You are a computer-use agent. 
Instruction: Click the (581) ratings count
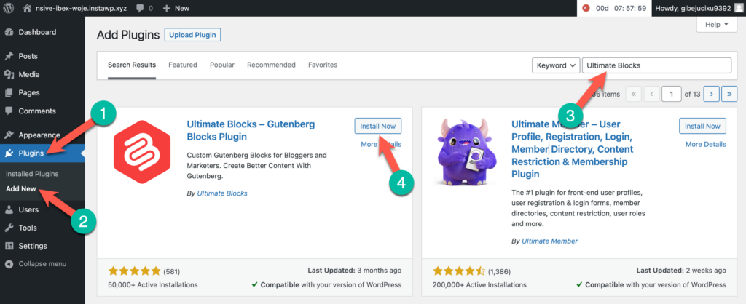click(172, 272)
